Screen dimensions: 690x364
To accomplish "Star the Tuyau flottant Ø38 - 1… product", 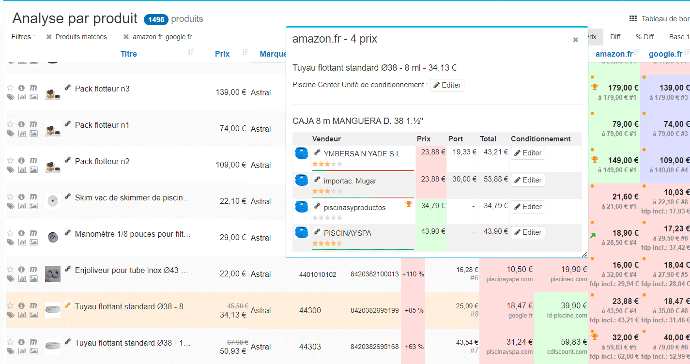I will coord(10,342).
